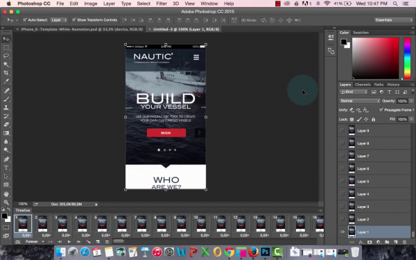Delete layer with trash icon in Layers panel
Image resolution: width=416 pixels, height=260 pixels.
click(404, 242)
